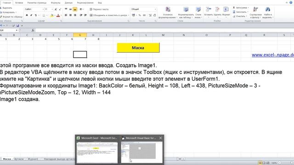Viewport: 294px width, 165px height.
Task: Open Сортировка и фильтр menu
Action: click(x=255, y=12)
